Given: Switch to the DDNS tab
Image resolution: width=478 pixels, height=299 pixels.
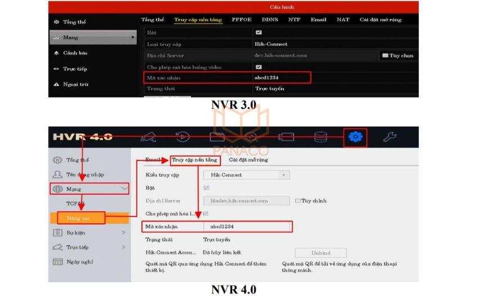Looking at the screenshot, I should (270, 20).
